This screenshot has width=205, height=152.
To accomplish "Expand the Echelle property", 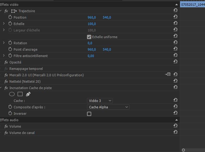I will click(x=4, y=24).
